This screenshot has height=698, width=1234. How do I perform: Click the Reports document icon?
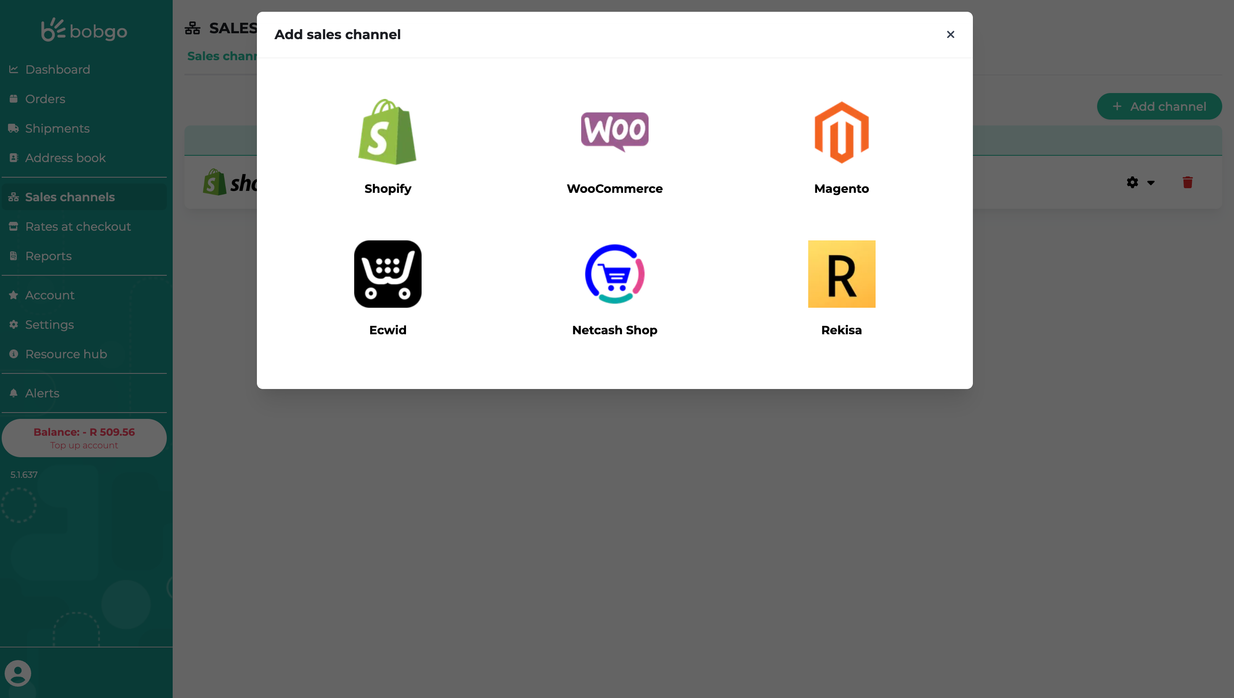[x=13, y=256]
